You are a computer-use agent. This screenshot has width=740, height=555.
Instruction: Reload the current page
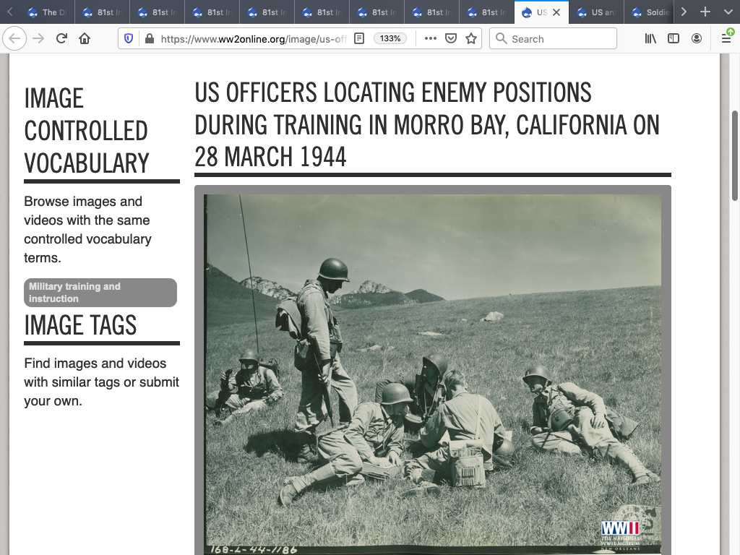point(62,39)
